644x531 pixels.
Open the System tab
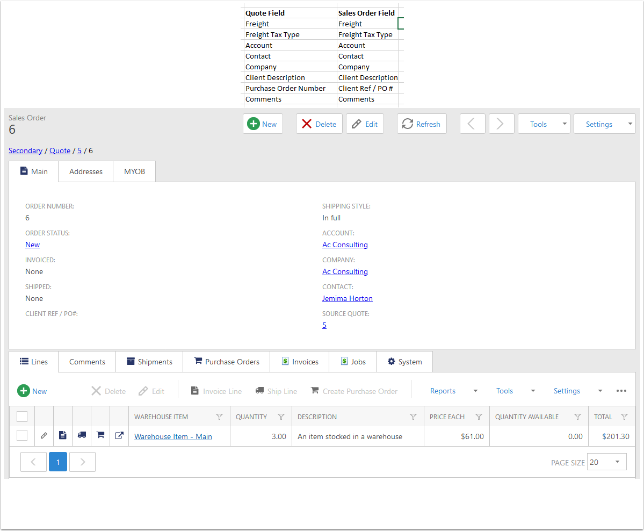[404, 362]
